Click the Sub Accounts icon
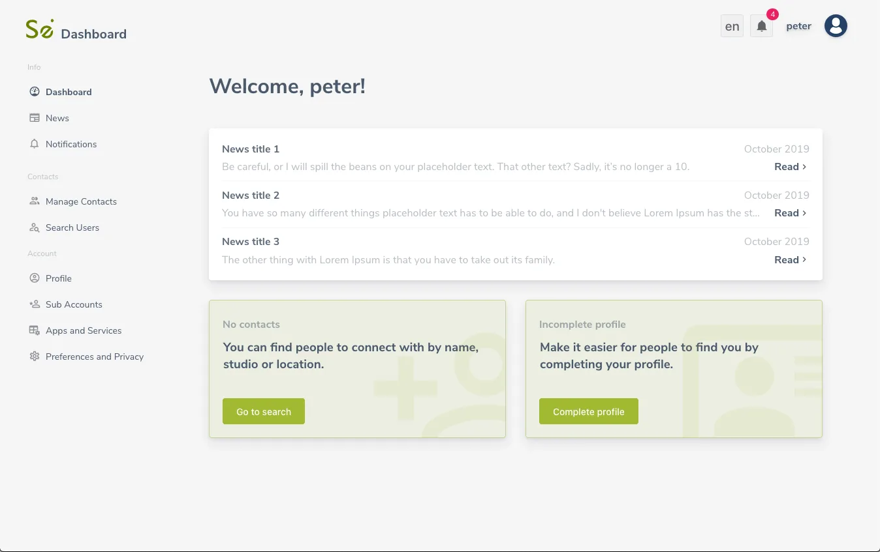Screen dimensions: 880x552 [35, 304]
